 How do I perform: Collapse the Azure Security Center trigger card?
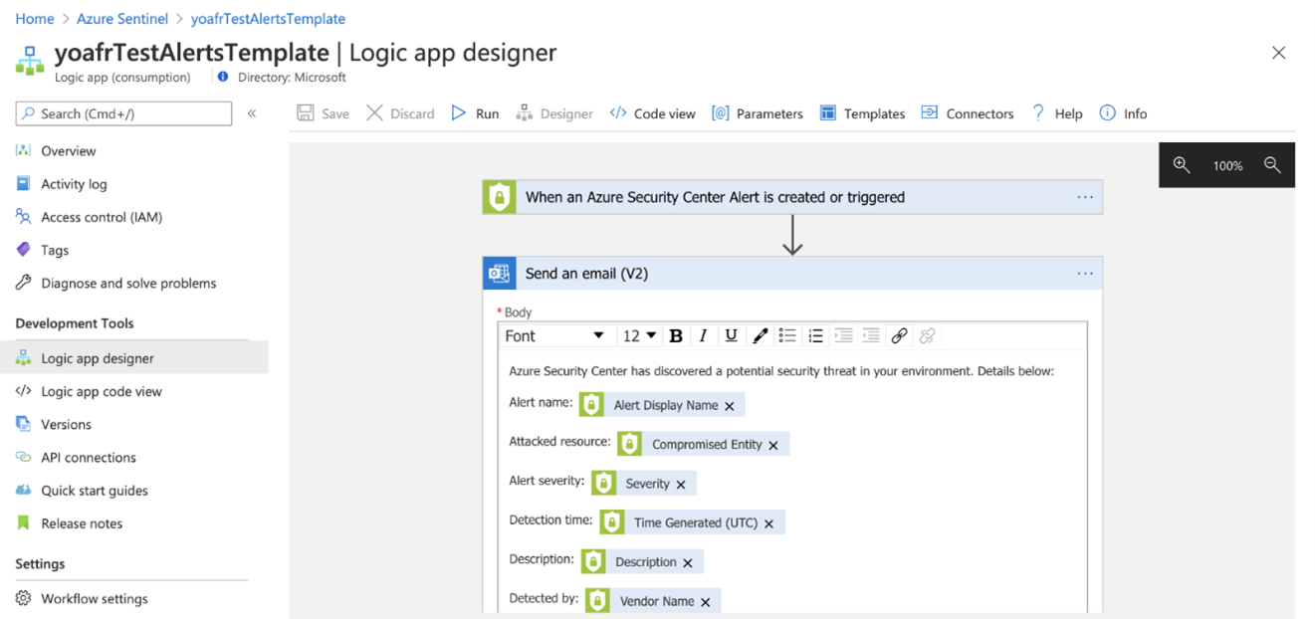[792, 197]
